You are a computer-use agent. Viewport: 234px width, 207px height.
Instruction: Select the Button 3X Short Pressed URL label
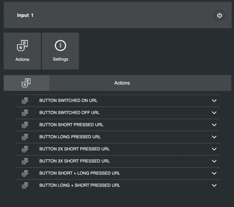coord(75,161)
